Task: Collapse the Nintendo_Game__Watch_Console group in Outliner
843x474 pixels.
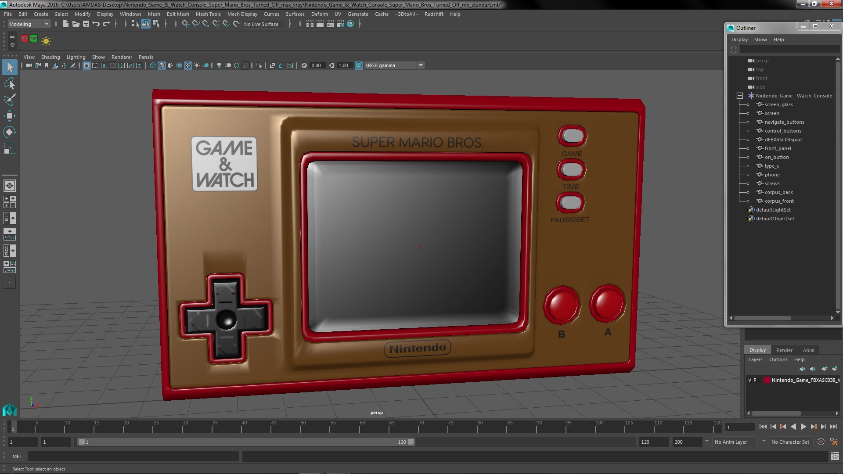Action: pyautogui.click(x=740, y=96)
